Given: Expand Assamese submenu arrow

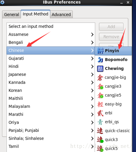Looking at the screenshot, I should (x=92, y=34).
